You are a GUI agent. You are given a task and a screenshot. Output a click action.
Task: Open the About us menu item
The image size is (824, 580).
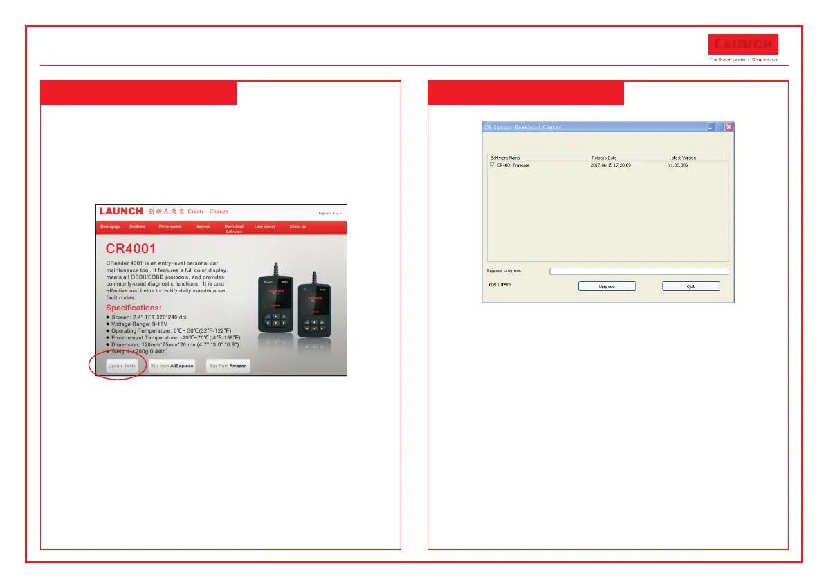(297, 227)
